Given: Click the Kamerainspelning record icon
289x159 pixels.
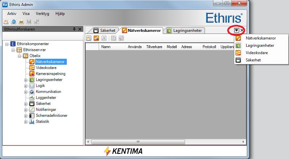Looking at the screenshot, I should (x=32, y=74).
